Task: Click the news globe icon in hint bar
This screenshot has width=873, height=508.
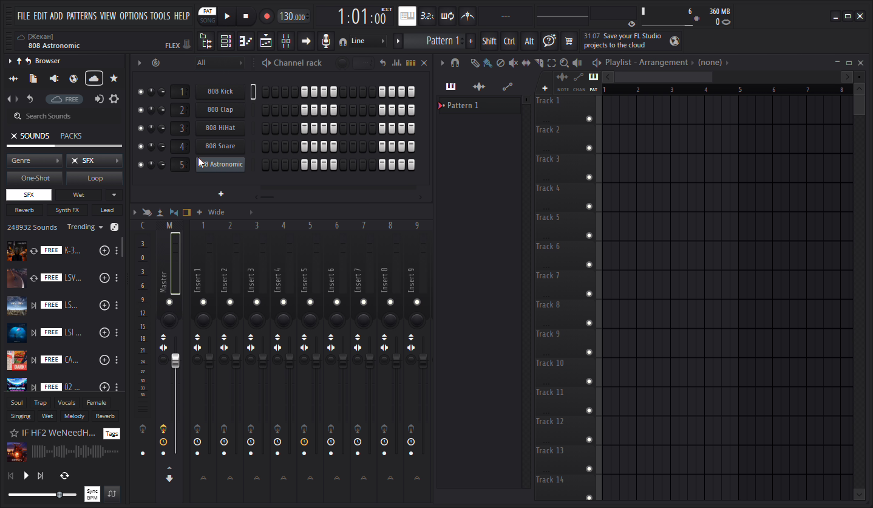Action: coord(674,41)
